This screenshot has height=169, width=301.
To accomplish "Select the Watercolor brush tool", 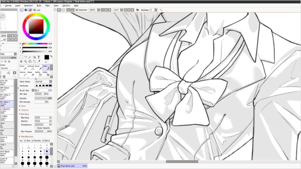I will [x=46, y=68].
